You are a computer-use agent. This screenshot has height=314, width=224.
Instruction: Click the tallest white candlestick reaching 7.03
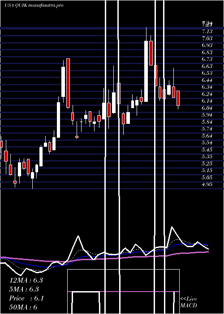pos(146,71)
